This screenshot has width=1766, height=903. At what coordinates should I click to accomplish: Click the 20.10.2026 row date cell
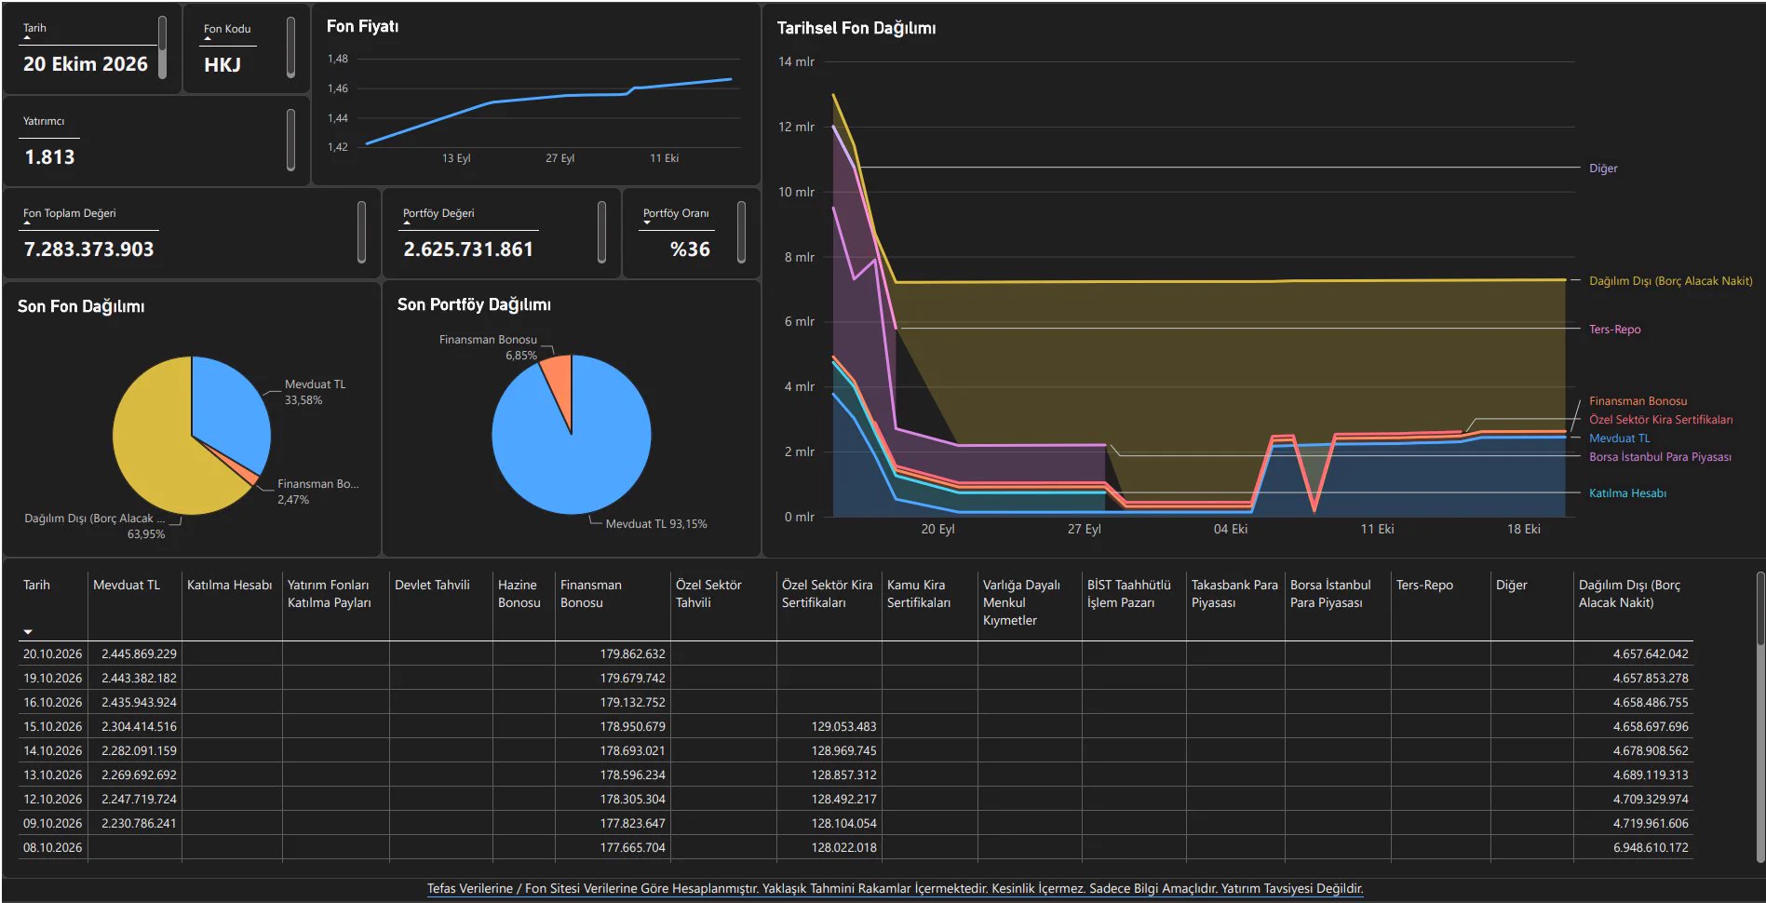click(x=53, y=654)
